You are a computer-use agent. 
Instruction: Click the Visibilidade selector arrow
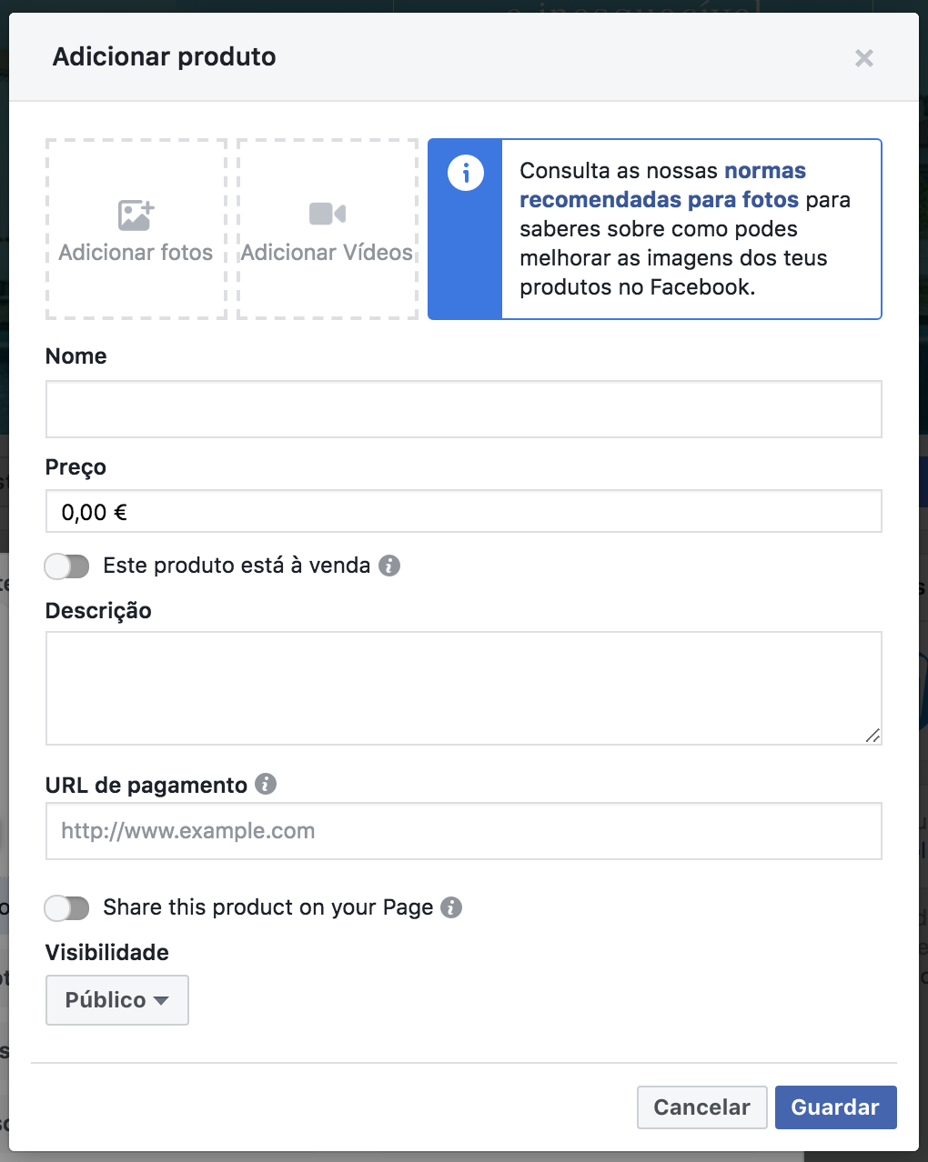pyautogui.click(x=163, y=1000)
